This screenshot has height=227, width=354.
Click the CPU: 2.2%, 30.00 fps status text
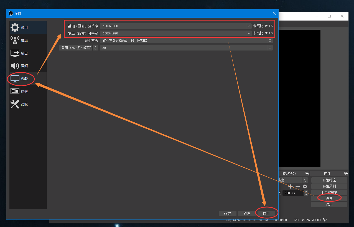310,220
